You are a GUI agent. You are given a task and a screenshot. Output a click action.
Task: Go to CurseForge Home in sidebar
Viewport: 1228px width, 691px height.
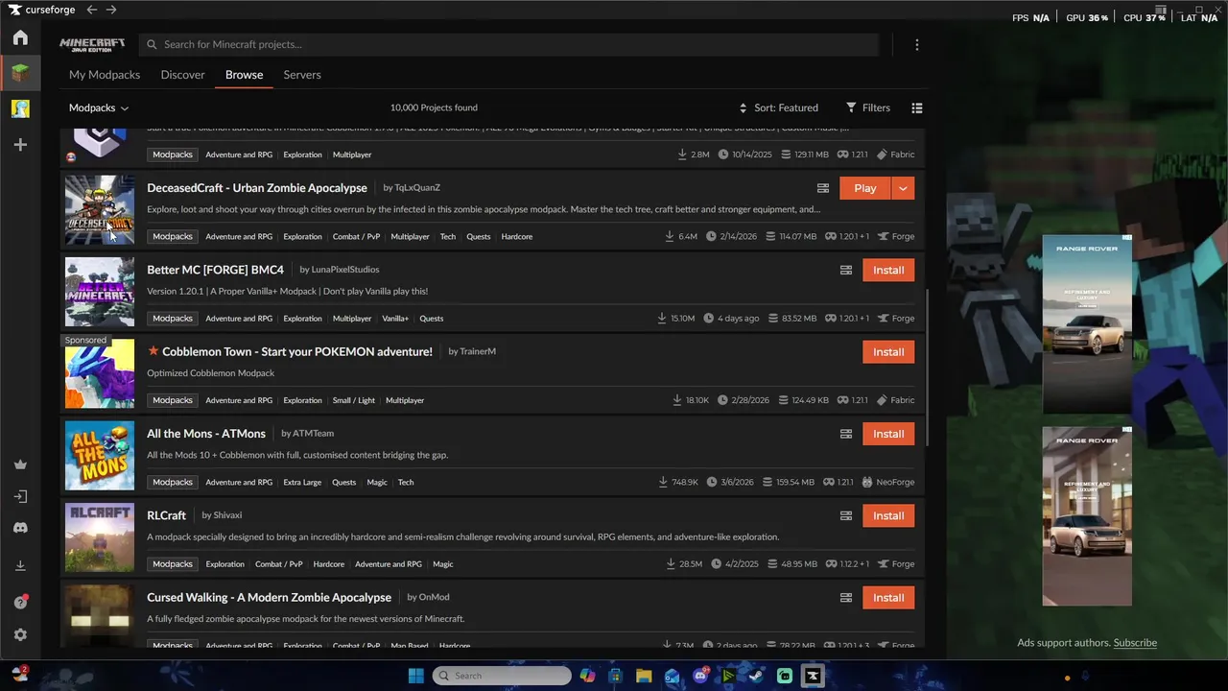(20, 37)
